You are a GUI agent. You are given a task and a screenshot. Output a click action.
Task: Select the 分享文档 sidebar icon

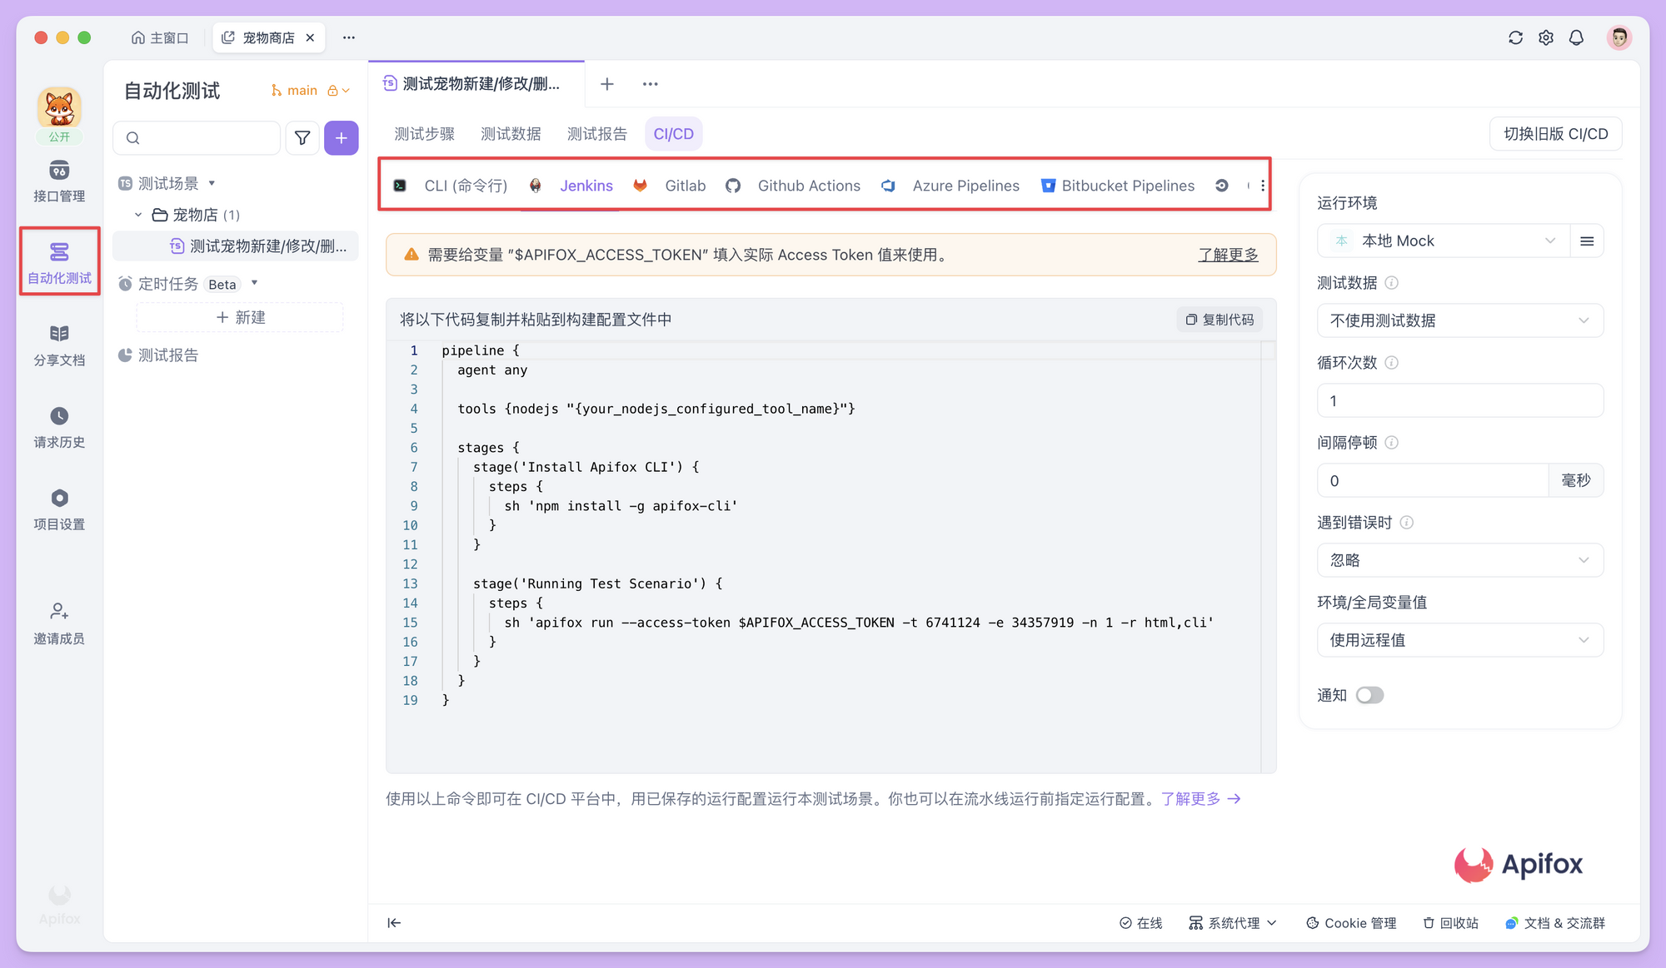click(58, 343)
